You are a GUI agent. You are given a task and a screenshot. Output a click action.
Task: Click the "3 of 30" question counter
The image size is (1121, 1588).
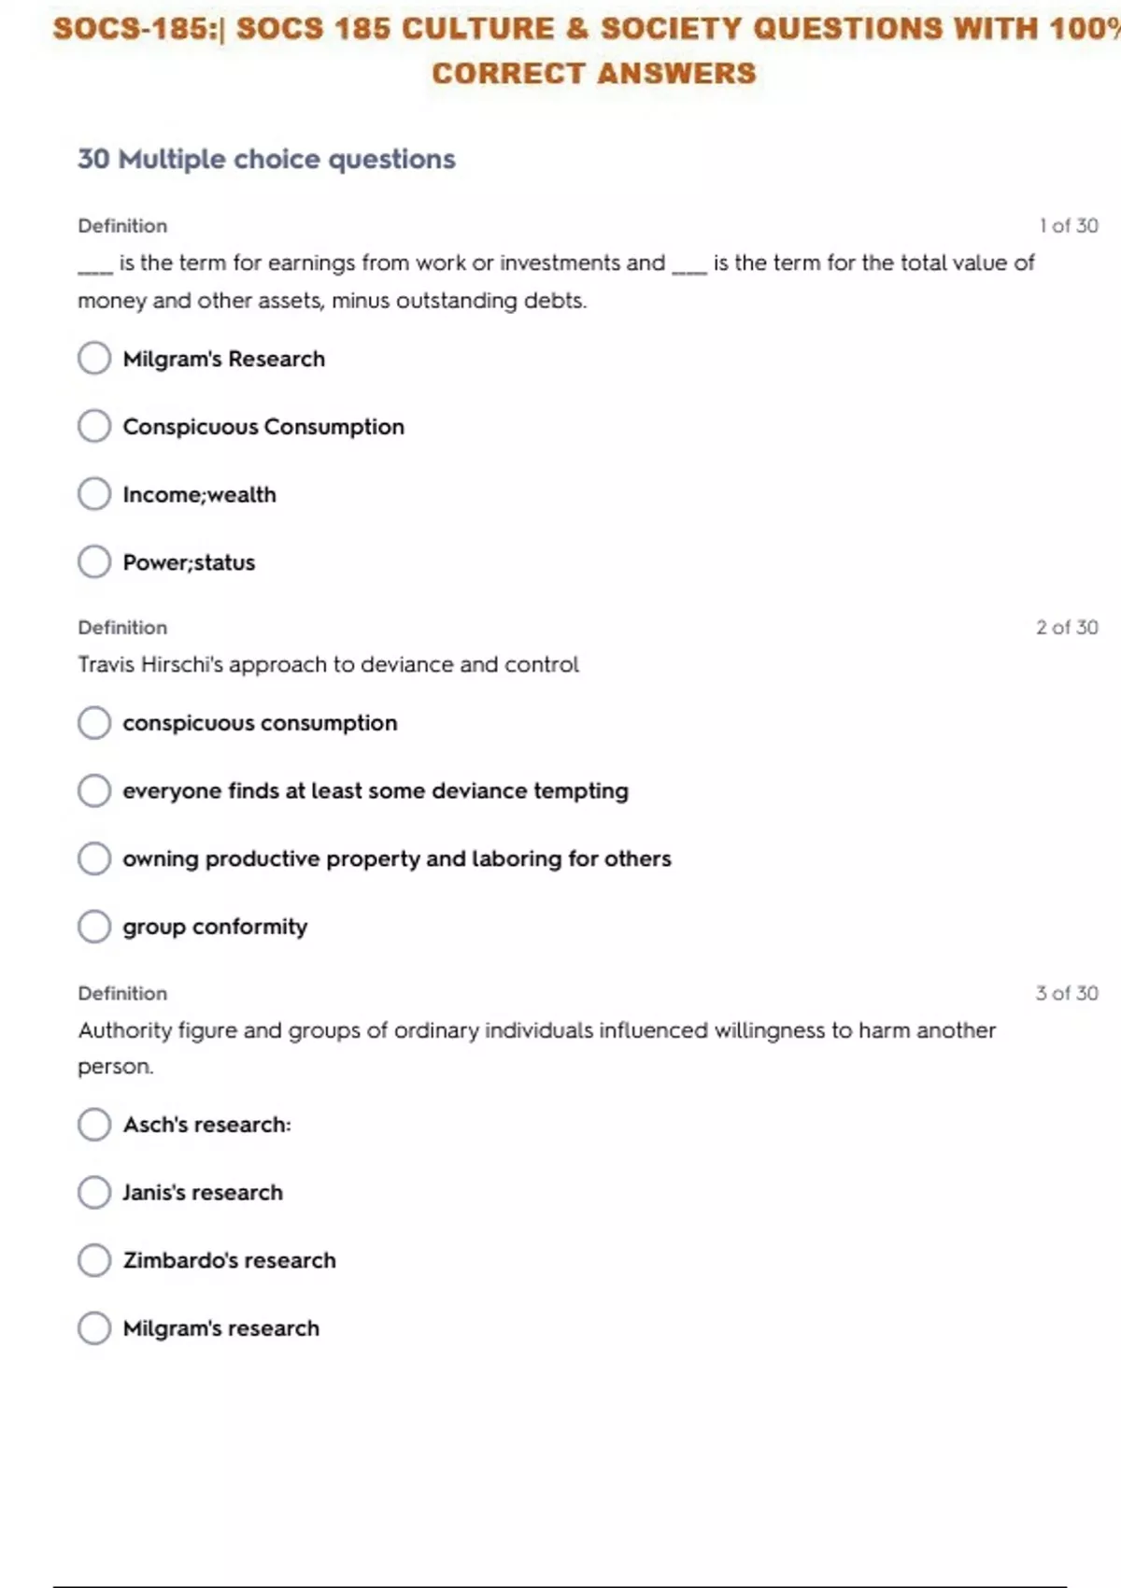point(1066,994)
